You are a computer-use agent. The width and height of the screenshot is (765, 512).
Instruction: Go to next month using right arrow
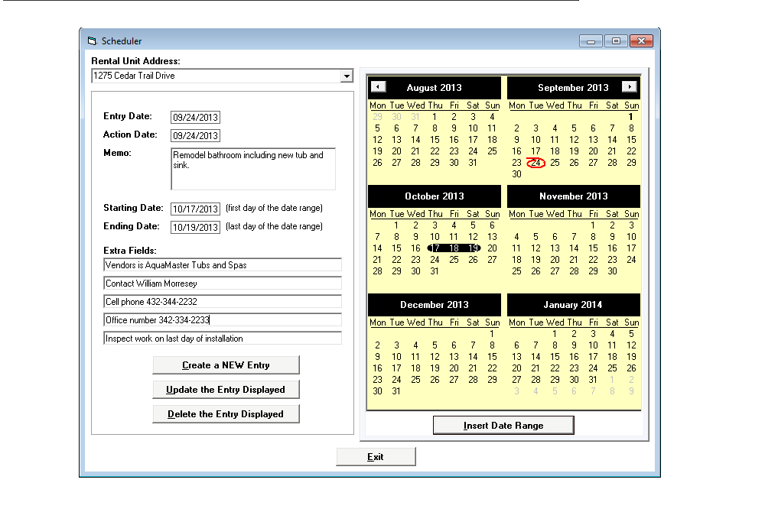pos(630,87)
